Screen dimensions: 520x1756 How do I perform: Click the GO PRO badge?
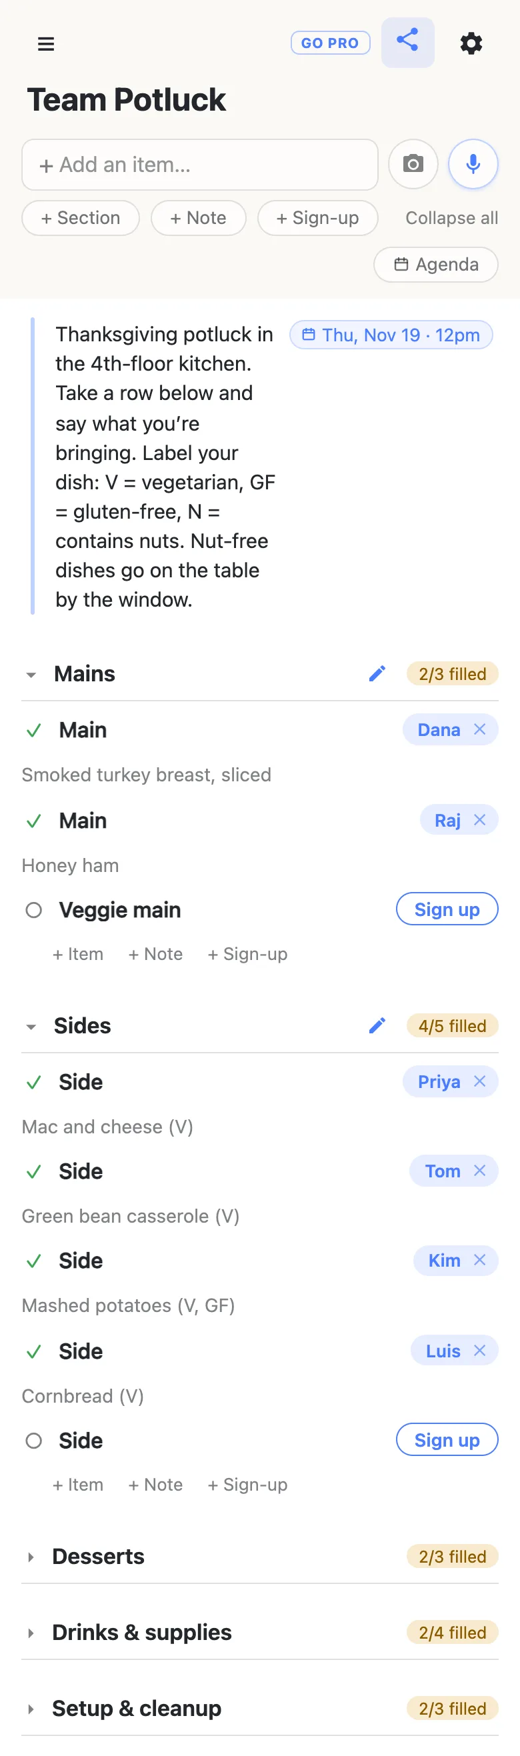point(331,43)
